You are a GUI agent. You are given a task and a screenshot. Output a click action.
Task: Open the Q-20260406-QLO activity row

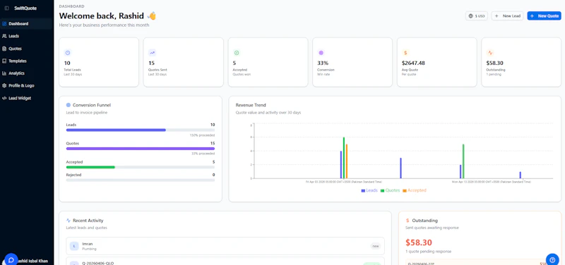point(225,261)
